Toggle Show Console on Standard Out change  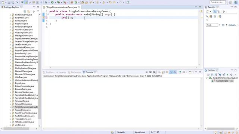[x=171, y=72]
